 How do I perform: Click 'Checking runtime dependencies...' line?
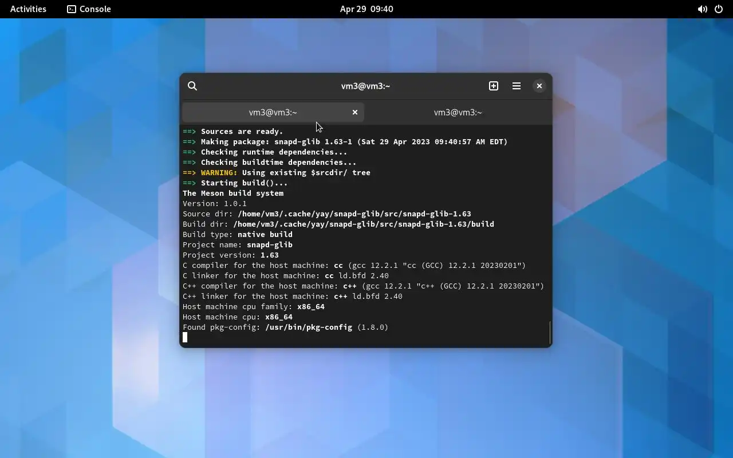click(x=265, y=152)
